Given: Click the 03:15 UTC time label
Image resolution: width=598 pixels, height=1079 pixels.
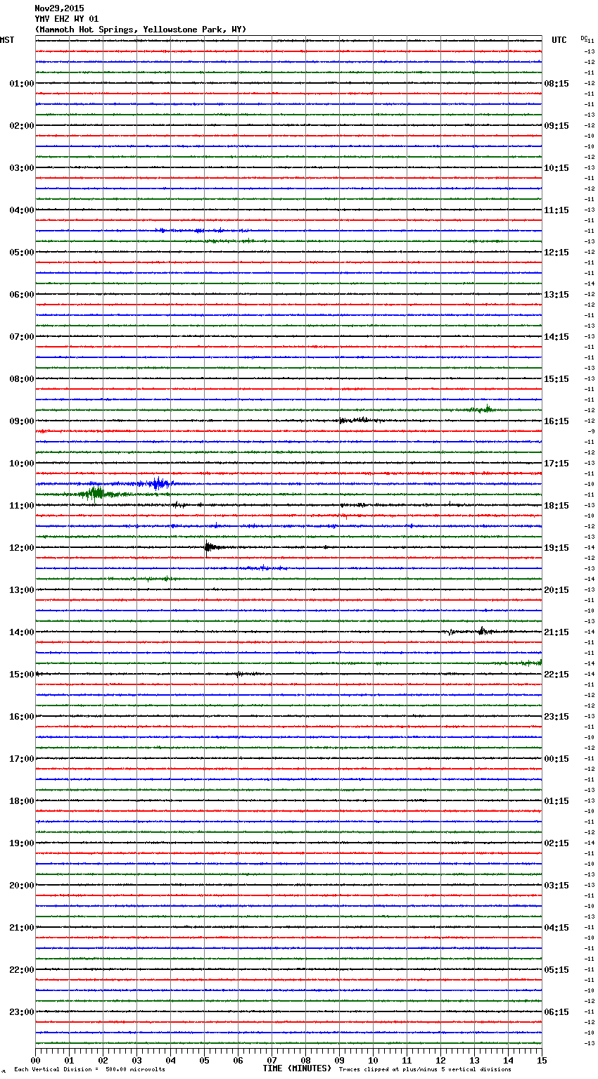Looking at the screenshot, I should [x=556, y=886].
